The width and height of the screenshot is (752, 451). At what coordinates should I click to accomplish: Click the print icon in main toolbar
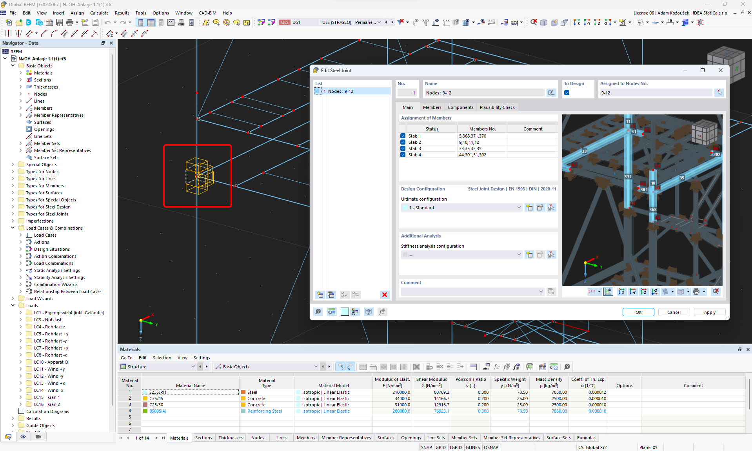pyautogui.click(x=70, y=22)
